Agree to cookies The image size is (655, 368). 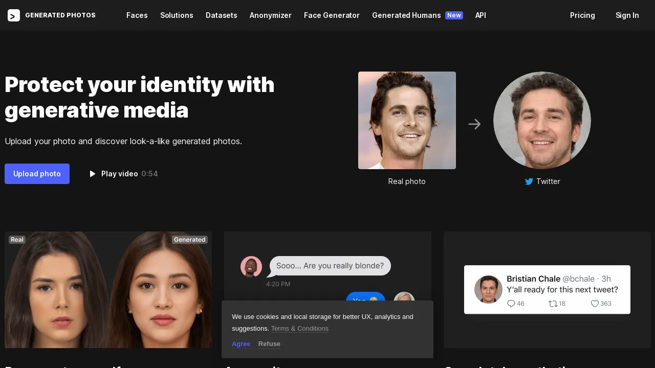241,344
